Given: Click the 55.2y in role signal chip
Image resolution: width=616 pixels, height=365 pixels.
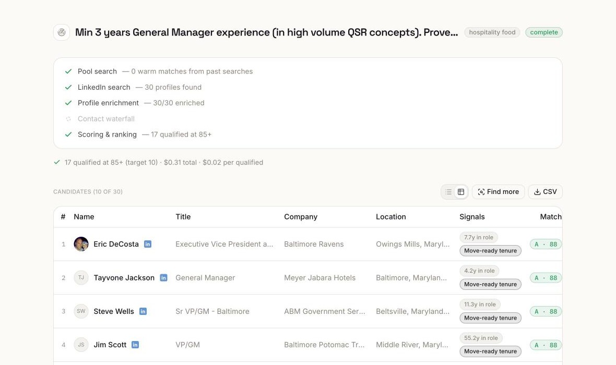Looking at the screenshot, I should 481,338.
